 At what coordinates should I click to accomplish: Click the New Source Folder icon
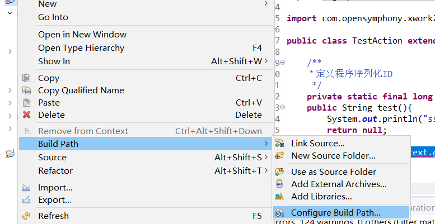279,155
